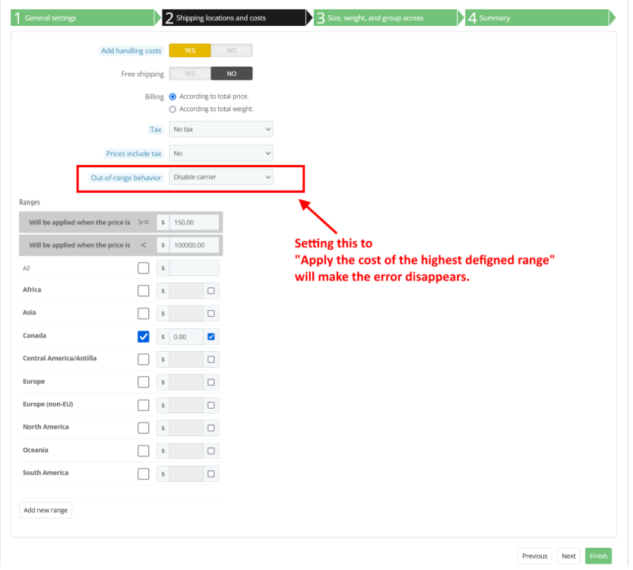633x570 pixels.
Task: Check the South America checkbox
Action: [x=143, y=473]
